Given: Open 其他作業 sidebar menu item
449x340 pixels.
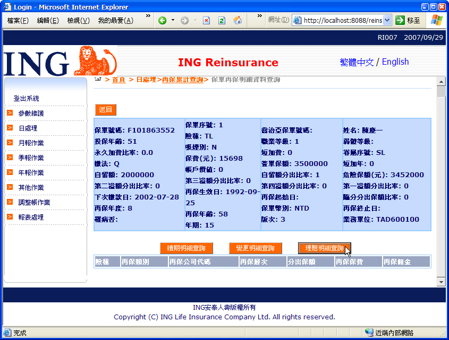Looking at the screenshot, I should pyautogui.click(x=31, y=188).
